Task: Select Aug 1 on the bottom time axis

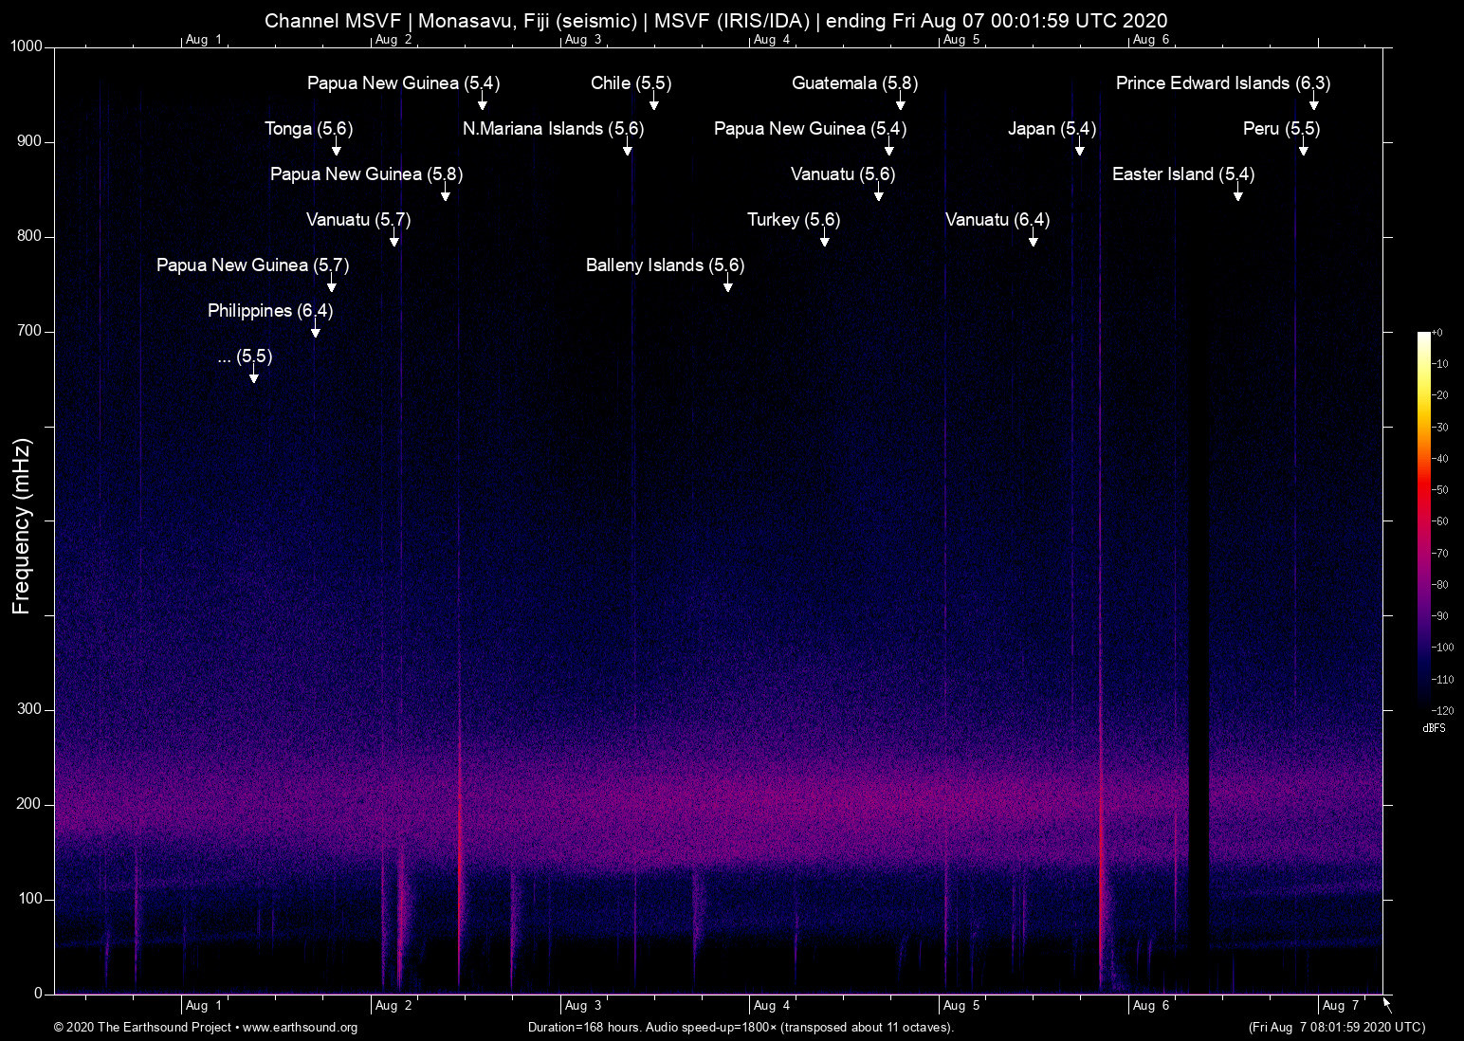Action: tap(204, 1006)
